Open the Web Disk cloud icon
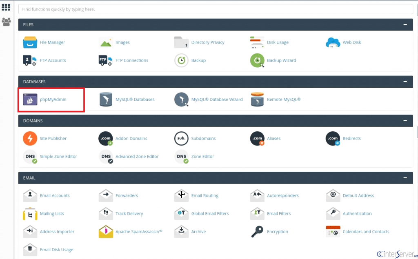The height and width of the screenshot is (259, 418). point(333,42)
